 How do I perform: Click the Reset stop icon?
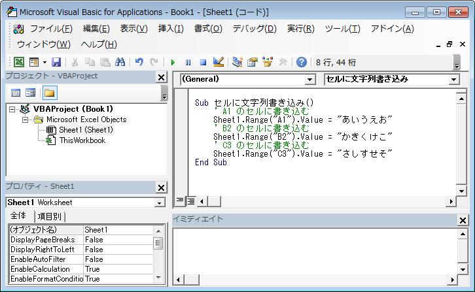point(203,62)
